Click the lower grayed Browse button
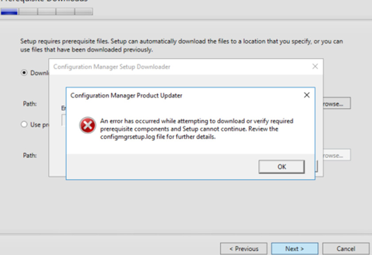This screenshot has width=372, height=255. tap(337, 155)
